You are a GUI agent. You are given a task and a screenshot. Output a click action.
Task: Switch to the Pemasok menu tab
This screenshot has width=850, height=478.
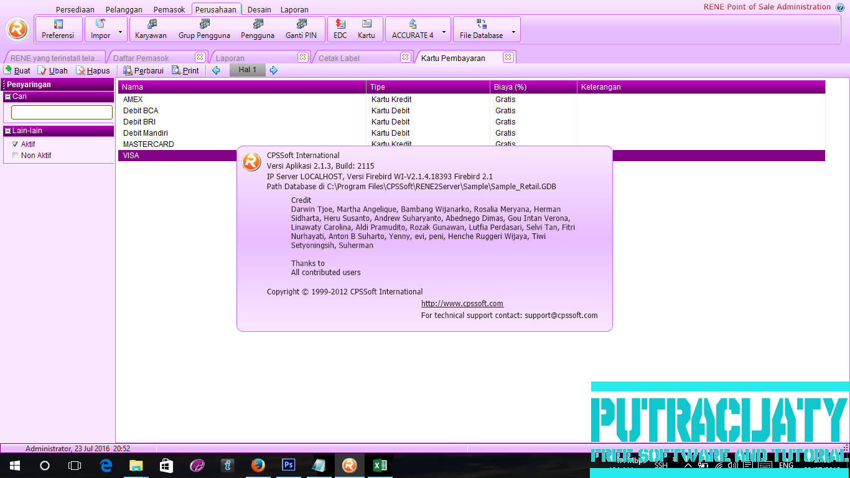click(x=169, y=10)
